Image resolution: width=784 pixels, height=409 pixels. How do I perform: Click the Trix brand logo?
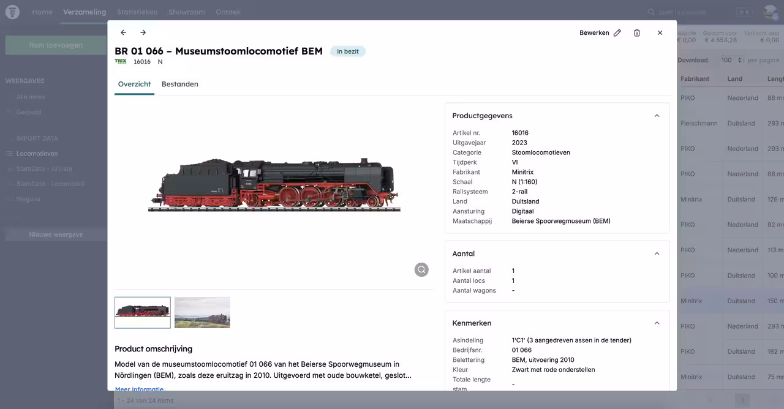point(121,61)
